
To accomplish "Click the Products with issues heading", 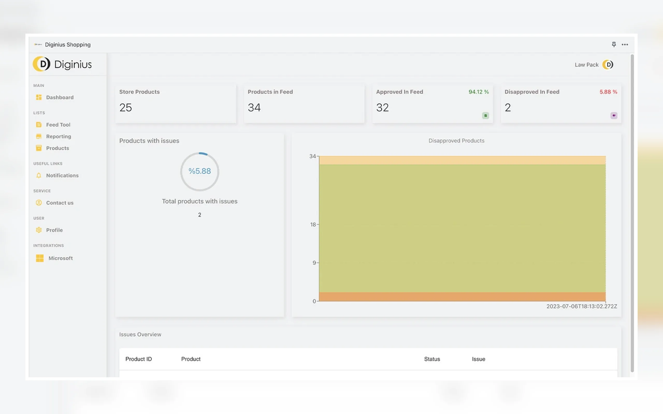I will coord(149,141).
